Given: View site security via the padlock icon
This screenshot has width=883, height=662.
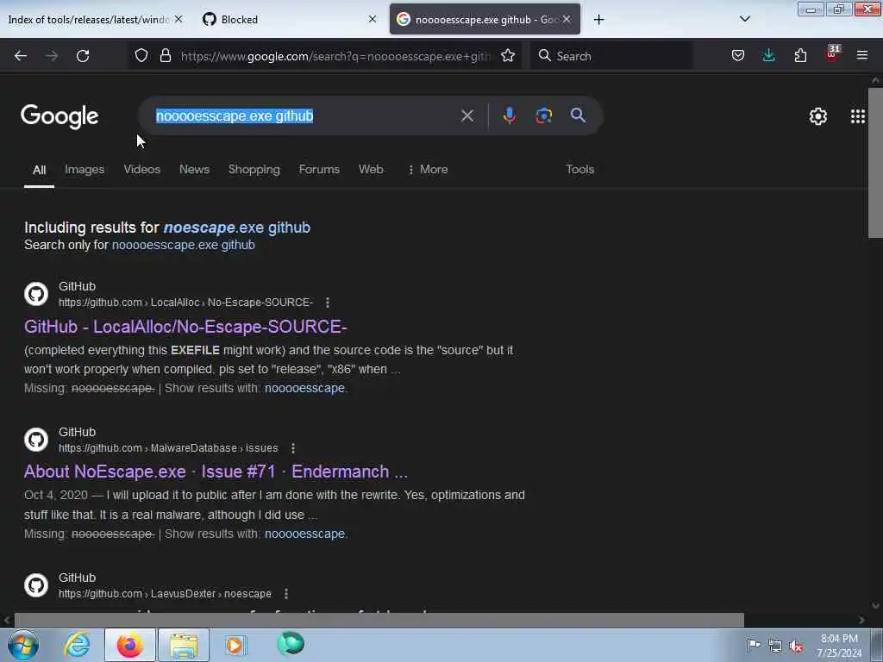Looking at the screenshot, I should [x=166, y=55].
